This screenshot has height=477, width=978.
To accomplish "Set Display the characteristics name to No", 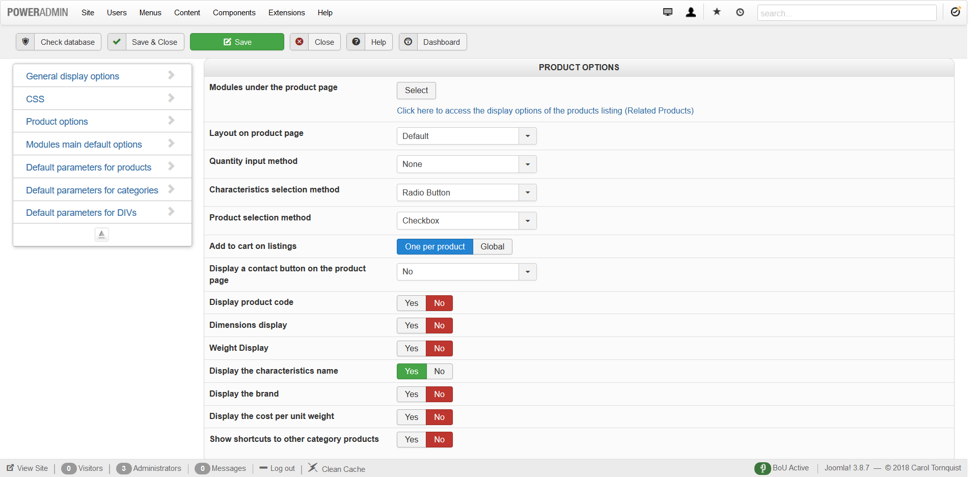I will [439, 372].
